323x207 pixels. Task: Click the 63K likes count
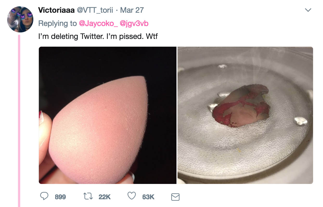pos(148,197)
